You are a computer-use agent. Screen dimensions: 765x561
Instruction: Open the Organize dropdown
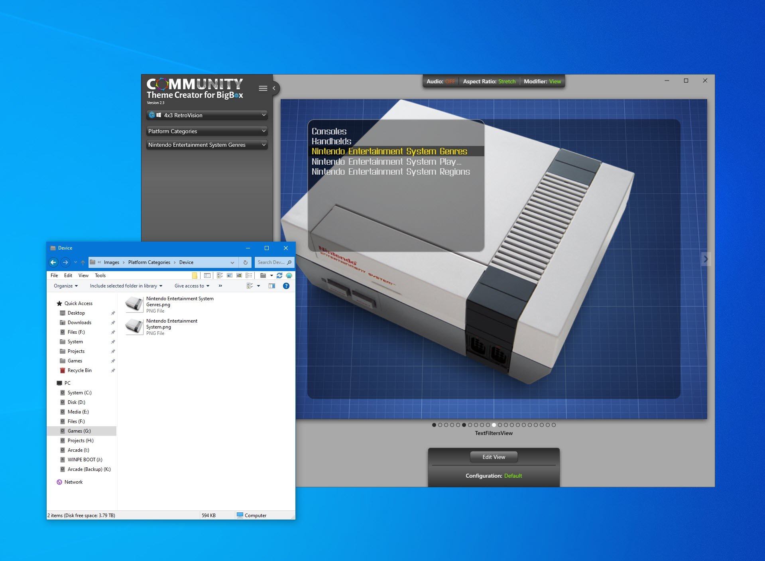tap(66, 286)
